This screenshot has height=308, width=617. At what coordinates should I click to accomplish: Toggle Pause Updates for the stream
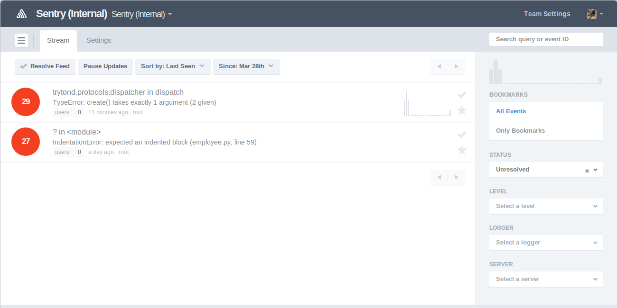click(x=105, y=66)
